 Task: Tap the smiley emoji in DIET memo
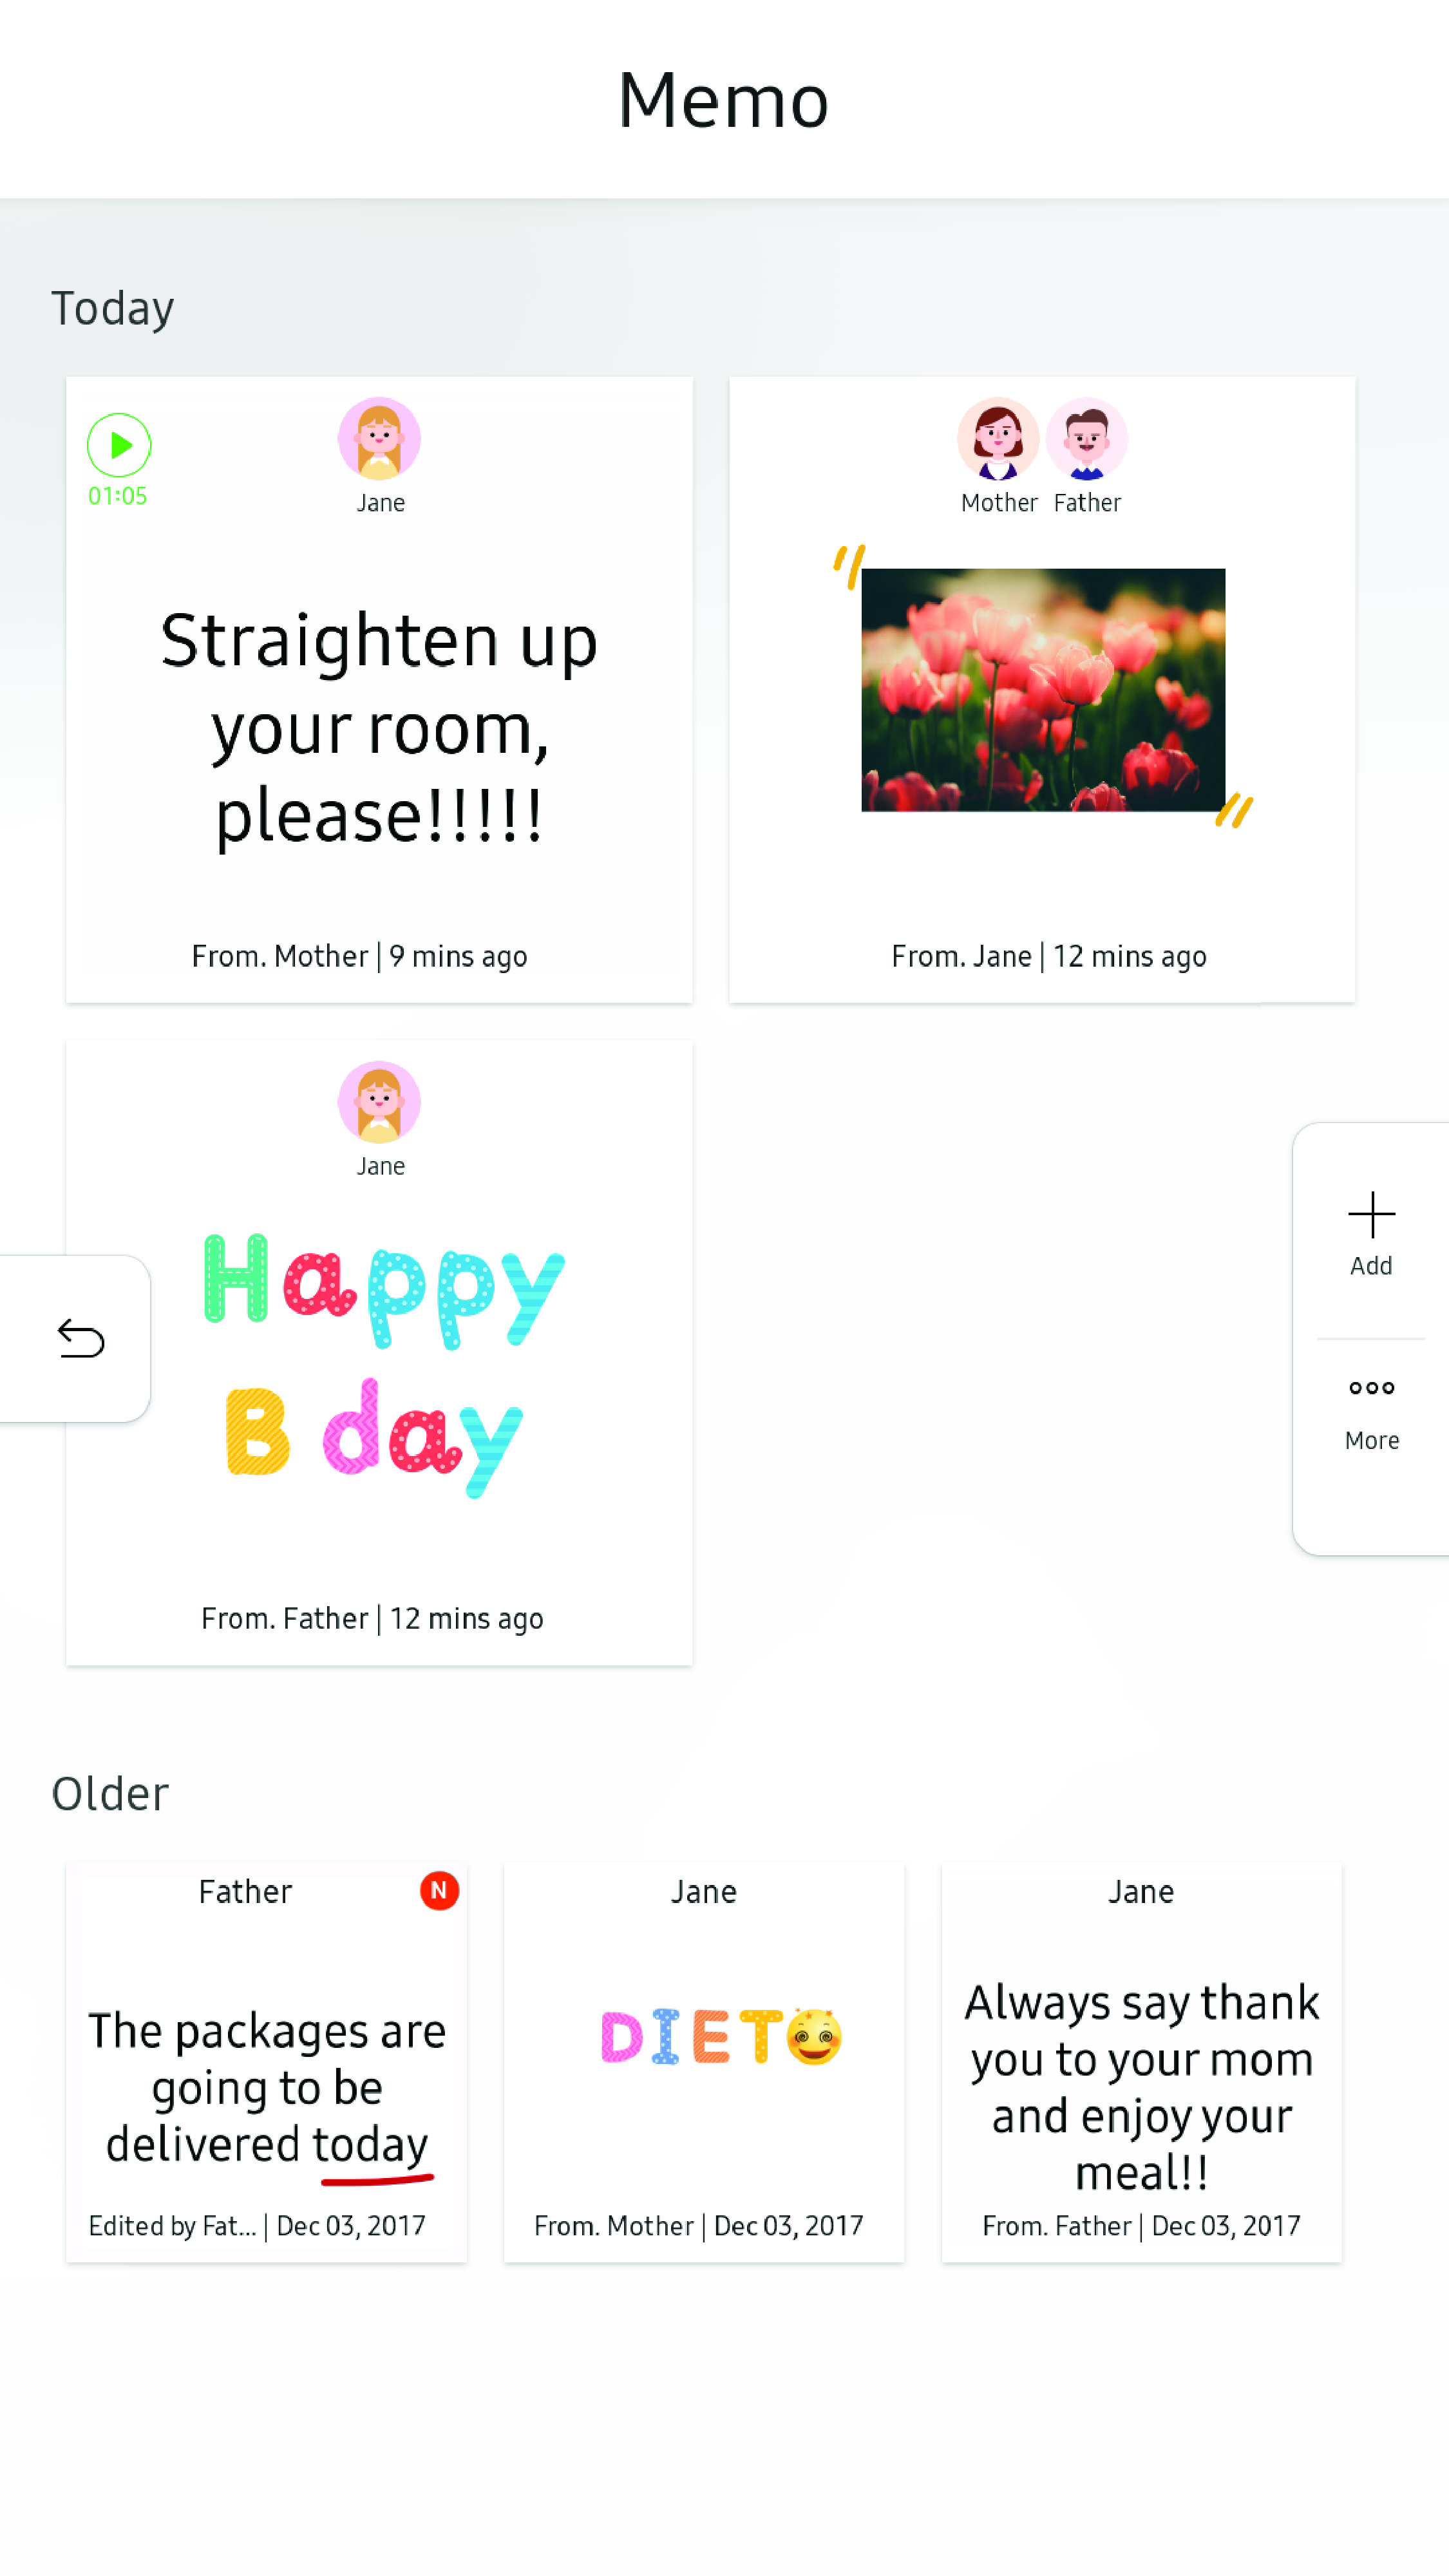pyautogui.click(x=814, y=2036)
